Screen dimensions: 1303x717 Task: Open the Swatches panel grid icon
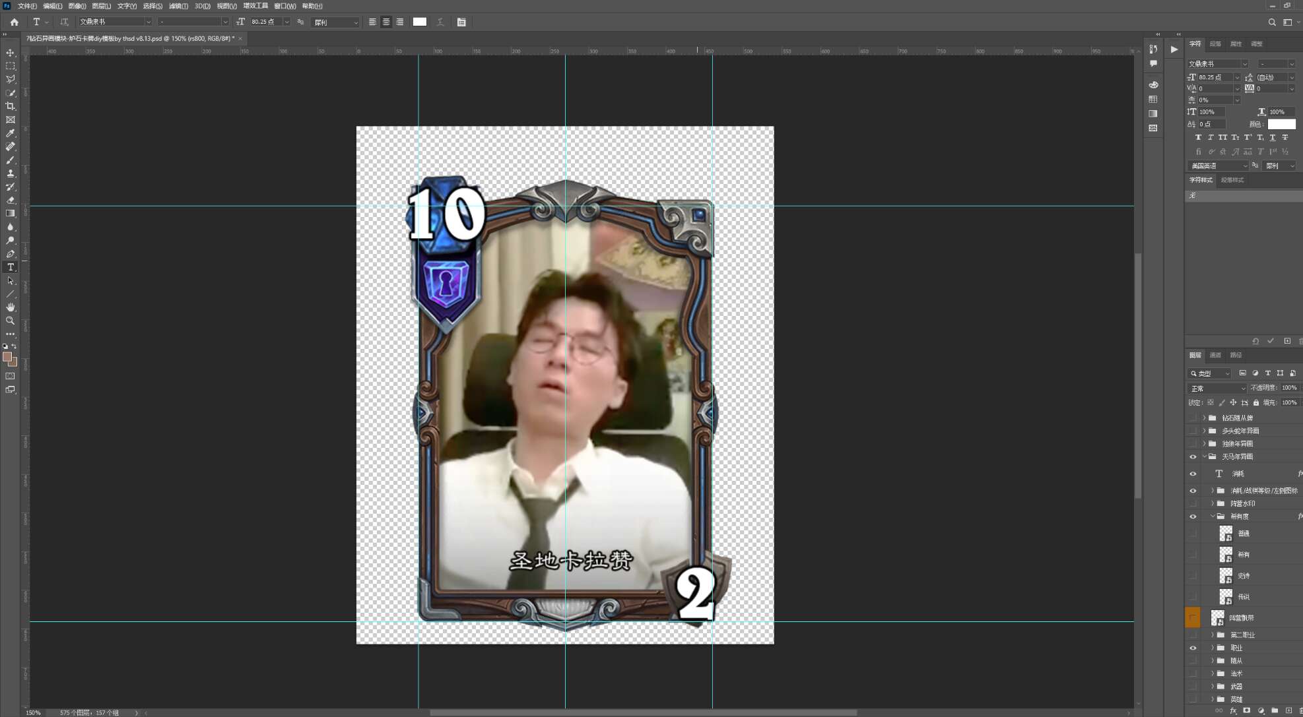click(1153, 100)
